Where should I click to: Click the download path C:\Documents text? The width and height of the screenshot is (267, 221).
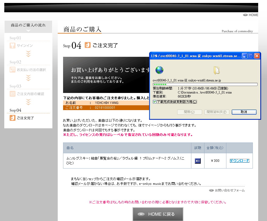pos(205,92)
